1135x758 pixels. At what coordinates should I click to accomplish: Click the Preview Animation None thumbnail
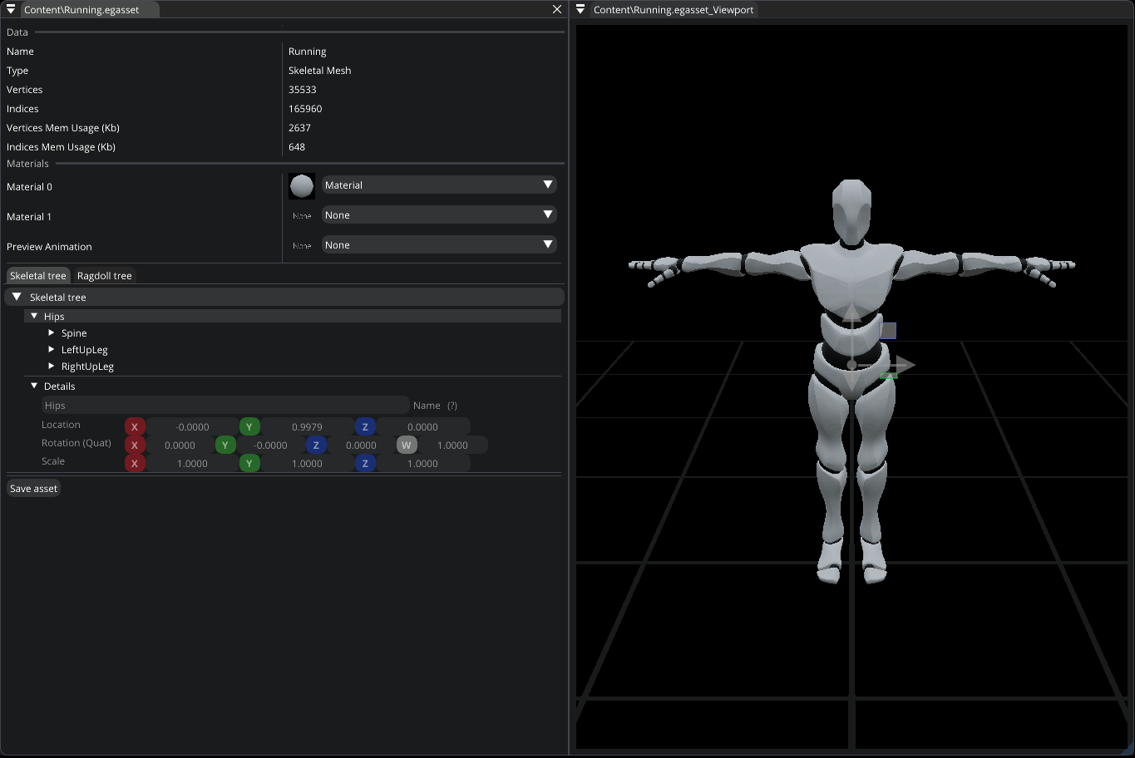302,246
